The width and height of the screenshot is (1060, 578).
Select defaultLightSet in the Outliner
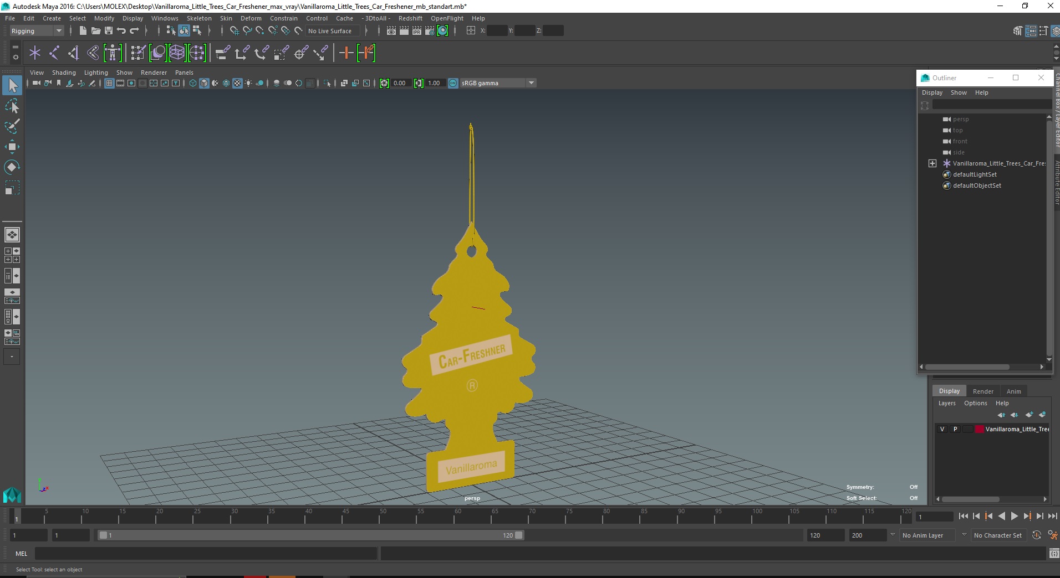coord(975,174)
